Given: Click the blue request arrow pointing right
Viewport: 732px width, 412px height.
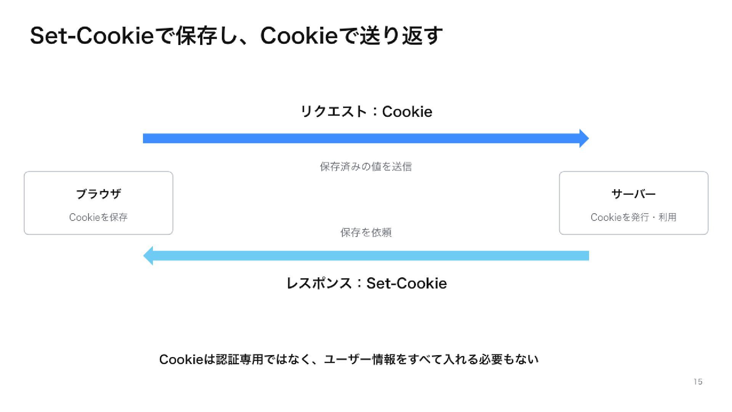Looking at the screenshot, I should (366, 138).
